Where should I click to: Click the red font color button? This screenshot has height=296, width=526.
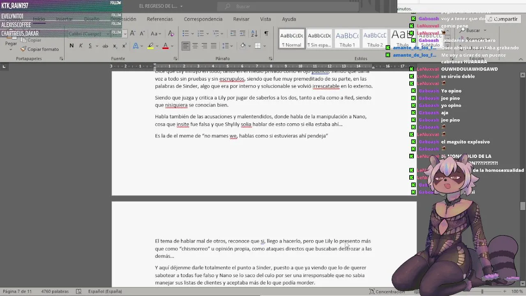tap(166, 46)
